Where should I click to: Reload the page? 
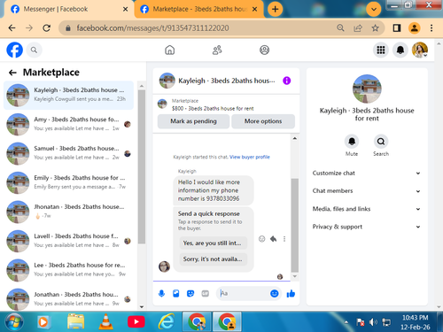(46, 28)
